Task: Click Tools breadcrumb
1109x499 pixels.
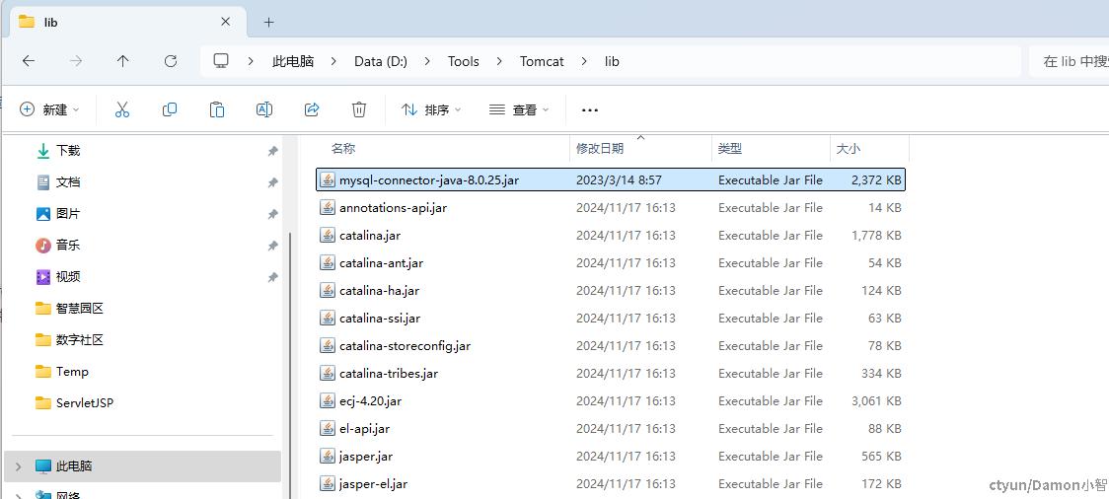Action: point(464,61)
